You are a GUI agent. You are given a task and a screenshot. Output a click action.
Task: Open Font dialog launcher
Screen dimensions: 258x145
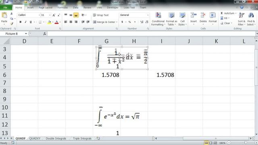(x=60, y=29)
